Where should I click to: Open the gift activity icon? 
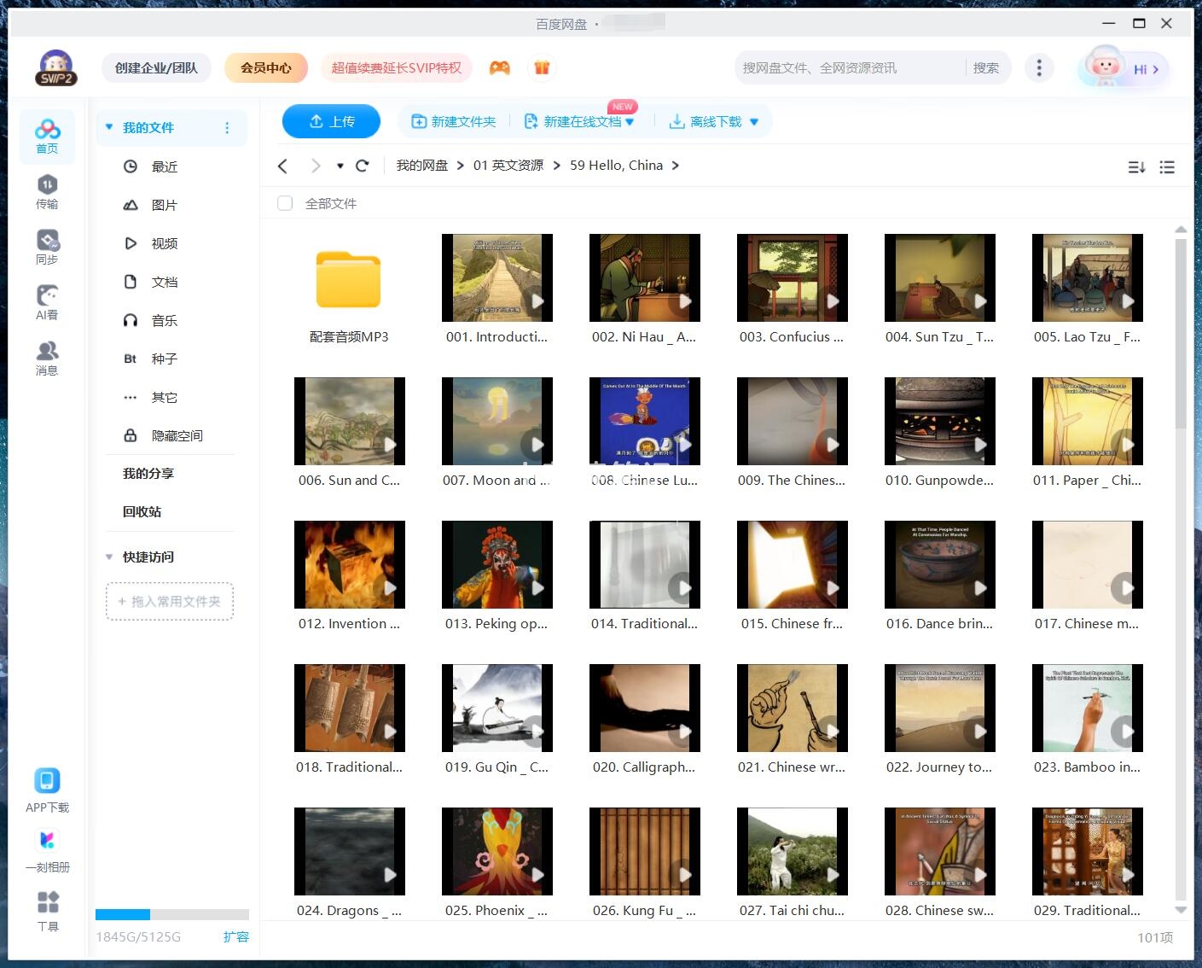pos(542,67)
